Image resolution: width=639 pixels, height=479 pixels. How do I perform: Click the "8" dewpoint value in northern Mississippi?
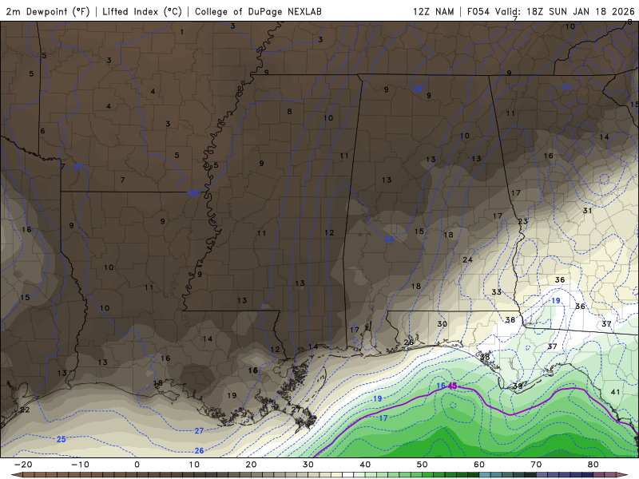tap(289, 111)
